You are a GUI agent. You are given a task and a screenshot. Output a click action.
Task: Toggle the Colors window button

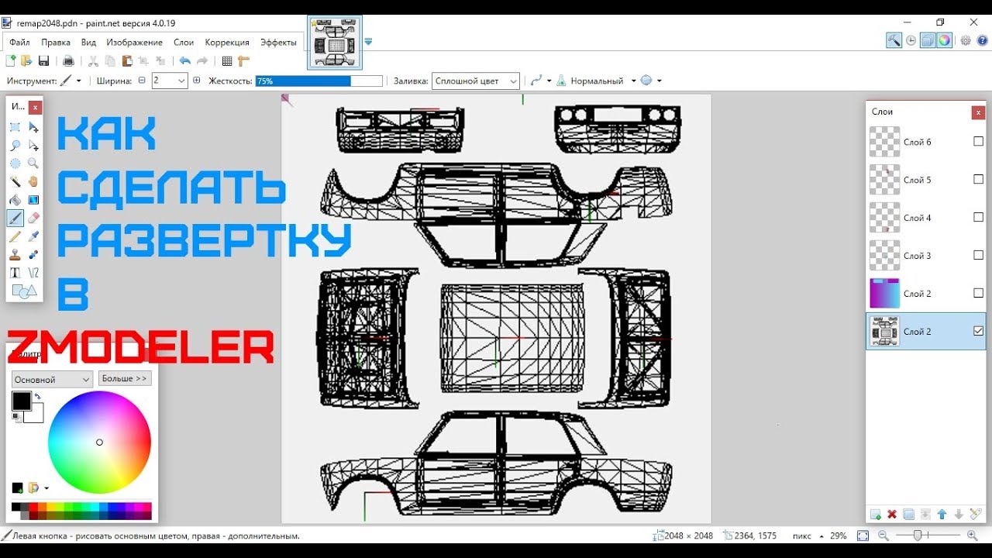coord(944,41)
